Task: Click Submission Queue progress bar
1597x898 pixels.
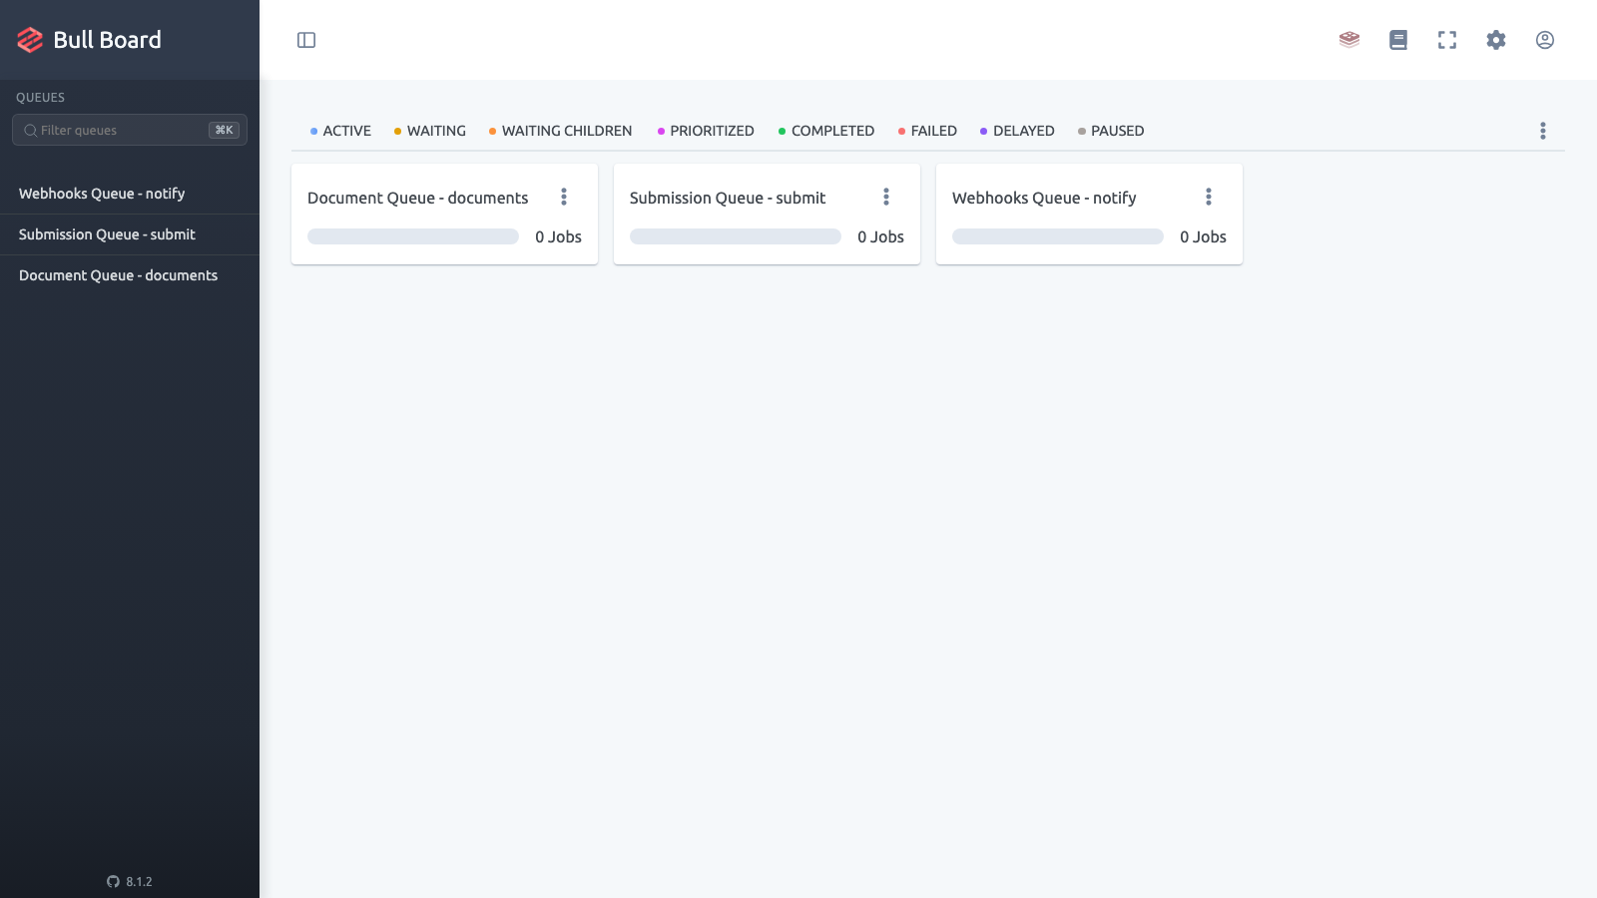Action: point(736,236)
